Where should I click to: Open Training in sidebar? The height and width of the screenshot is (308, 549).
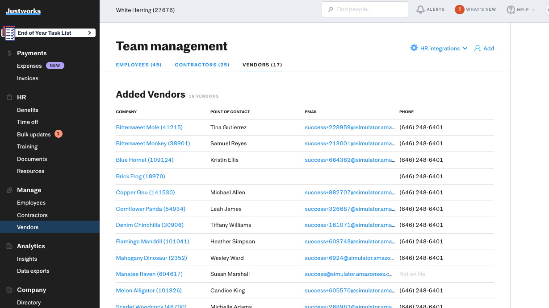(x=27, y=146)
